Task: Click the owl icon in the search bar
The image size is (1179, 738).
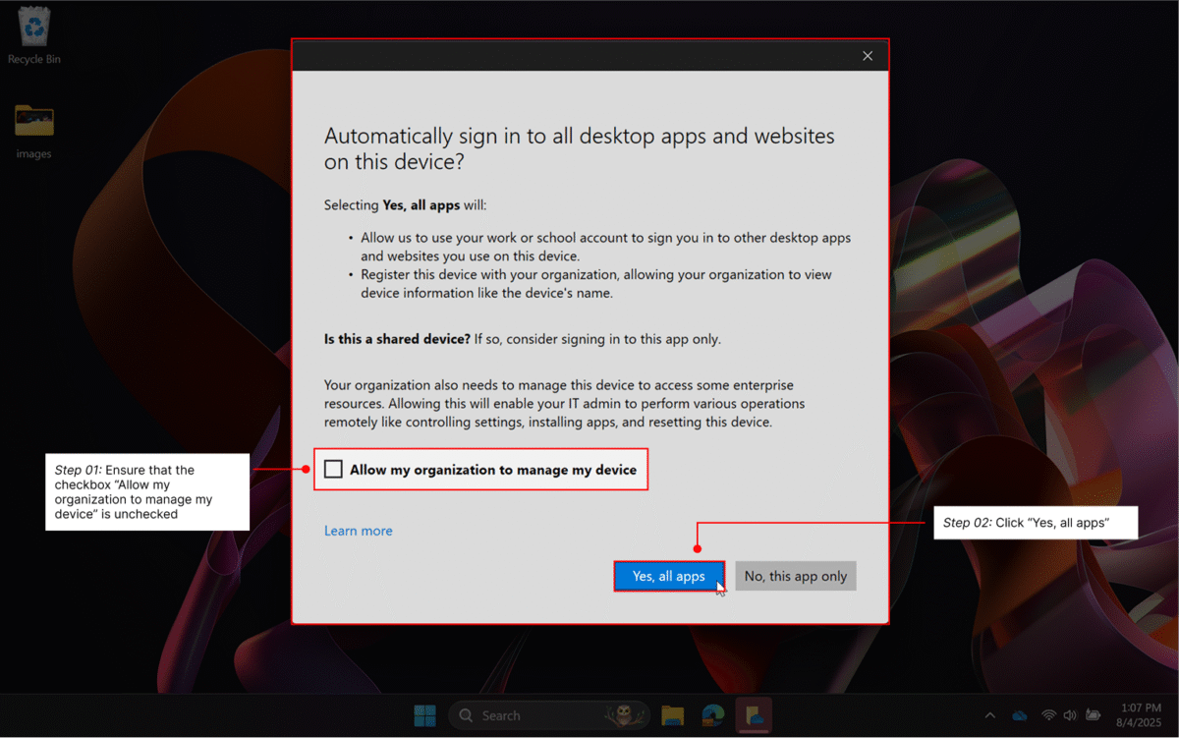Action: (621, 714)
